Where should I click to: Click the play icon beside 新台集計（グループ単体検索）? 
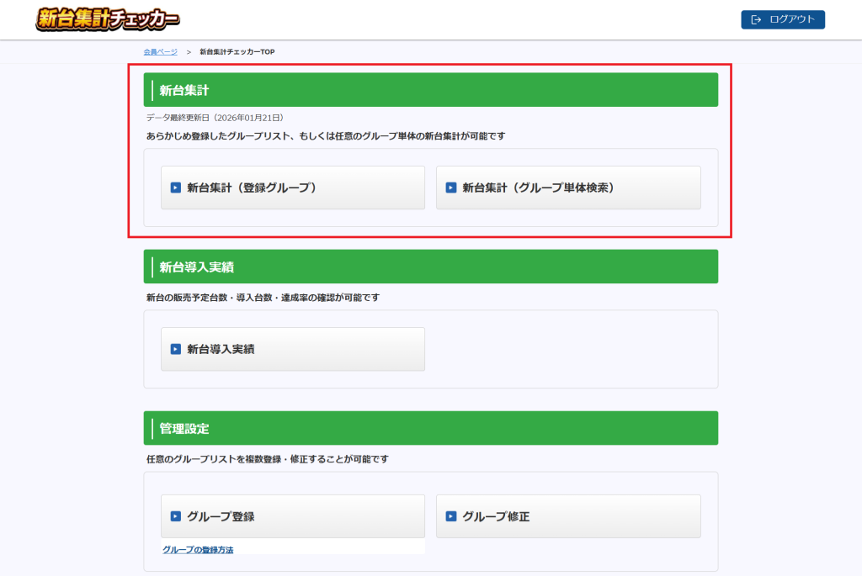point(451,188)
